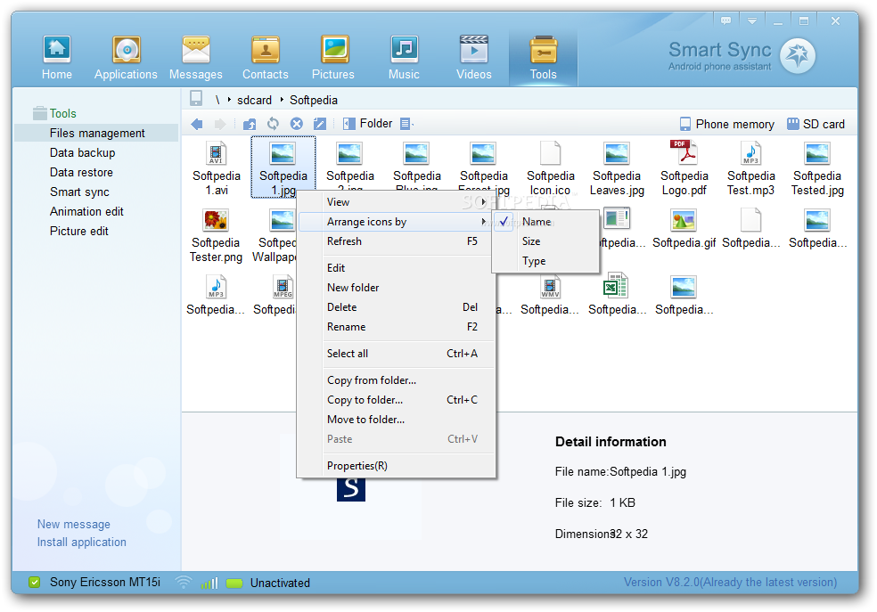Choose New folder from context menu
Viewport: 877px width, 612px height.
click(x=397, y=287)
